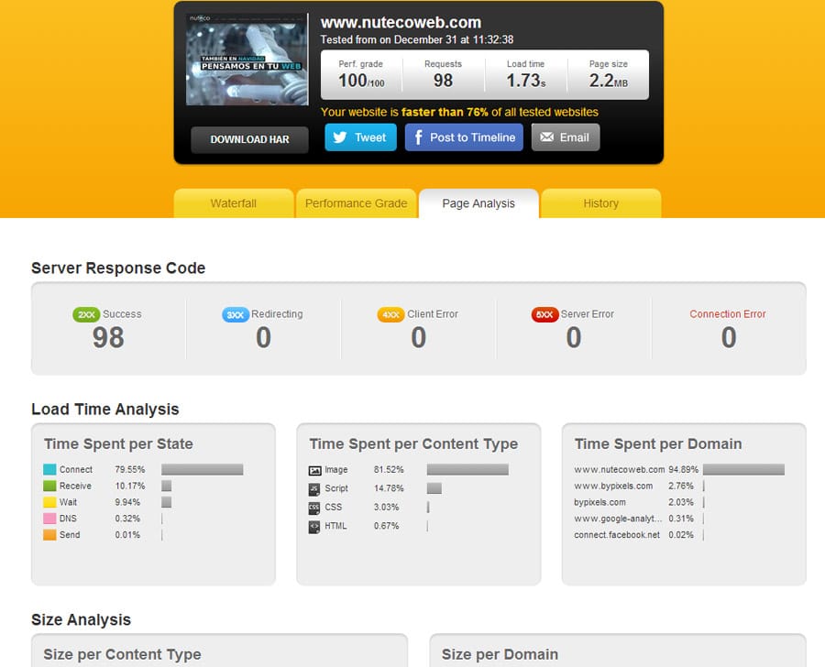Click the red 5XX Server Error badge
825x667 pixels.
tap(544, 314)
